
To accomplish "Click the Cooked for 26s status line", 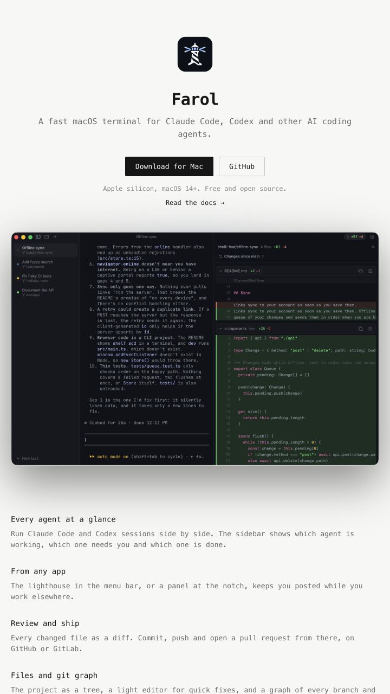I will [x=126, y=422].
